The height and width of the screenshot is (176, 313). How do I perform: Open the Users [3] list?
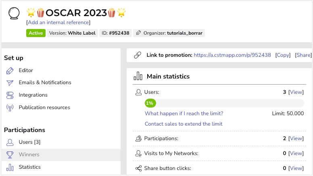click(29, 142)
